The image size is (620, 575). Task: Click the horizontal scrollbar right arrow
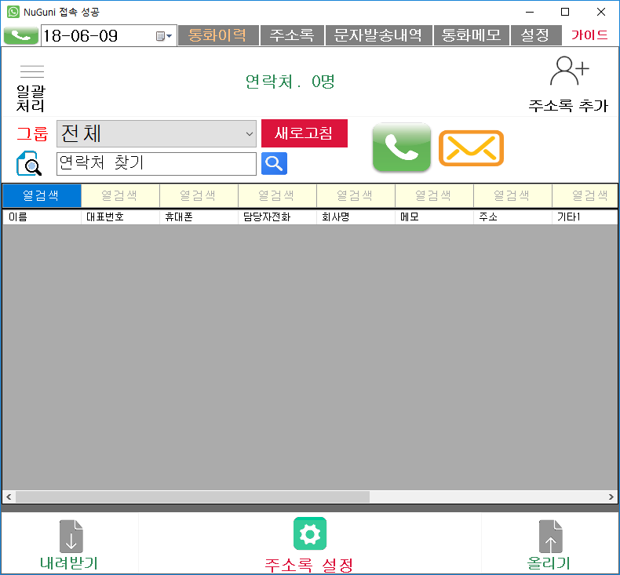[x=611, y=497]
